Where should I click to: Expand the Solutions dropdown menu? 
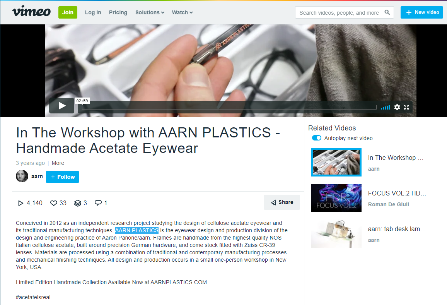[x=150, y=12]
